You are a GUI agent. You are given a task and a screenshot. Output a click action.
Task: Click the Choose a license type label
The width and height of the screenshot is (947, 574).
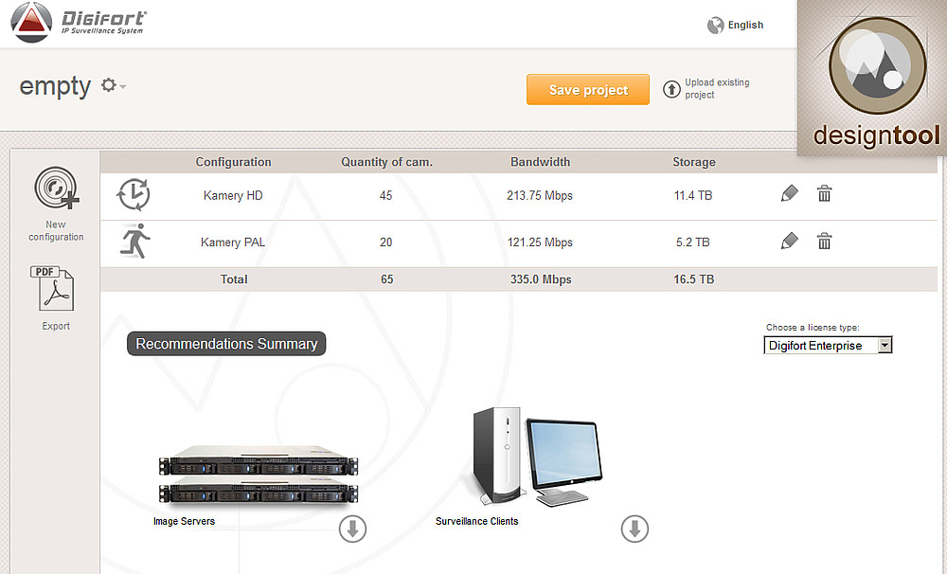point(813,328)
